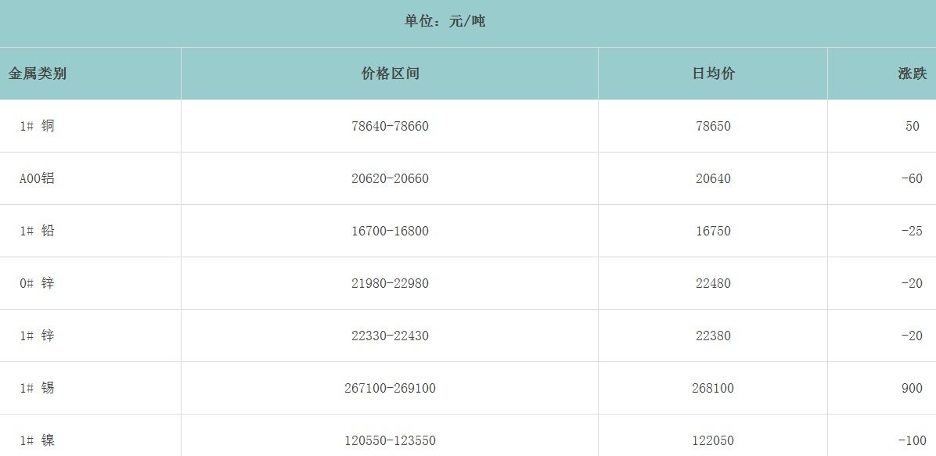Click the 单位：元/吨 title bar
Screen dimensions: 936x456
click(x=445, y=21)
